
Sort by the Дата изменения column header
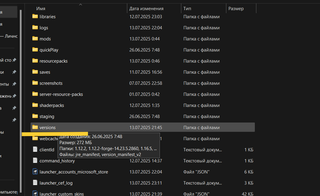145,9
